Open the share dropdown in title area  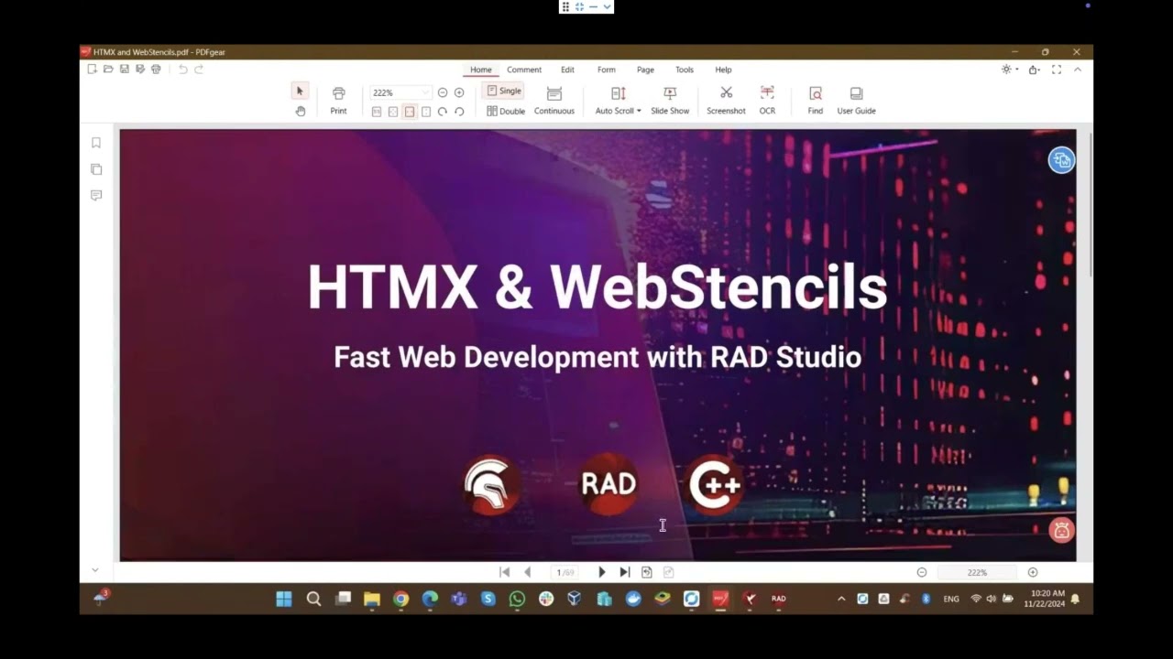tap(1033, 70)
